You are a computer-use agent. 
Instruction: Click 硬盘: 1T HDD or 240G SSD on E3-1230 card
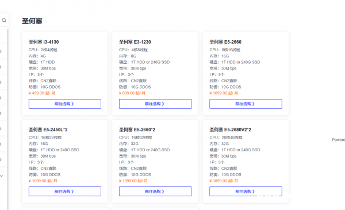[x=144, y=62]
